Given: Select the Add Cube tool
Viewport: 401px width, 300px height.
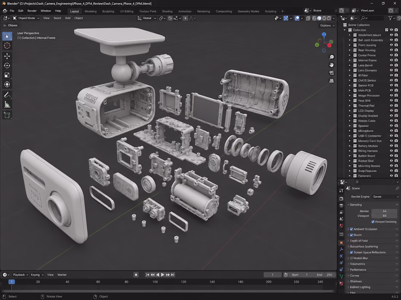Looking at the screenshot, I should click(7, 115).
